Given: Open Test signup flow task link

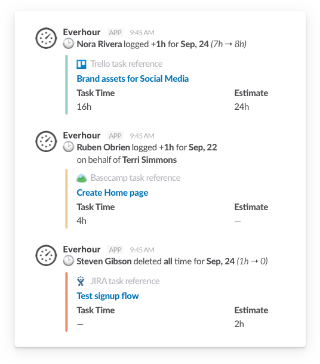Looking at the screenshot, I should (x=107, y=296).
